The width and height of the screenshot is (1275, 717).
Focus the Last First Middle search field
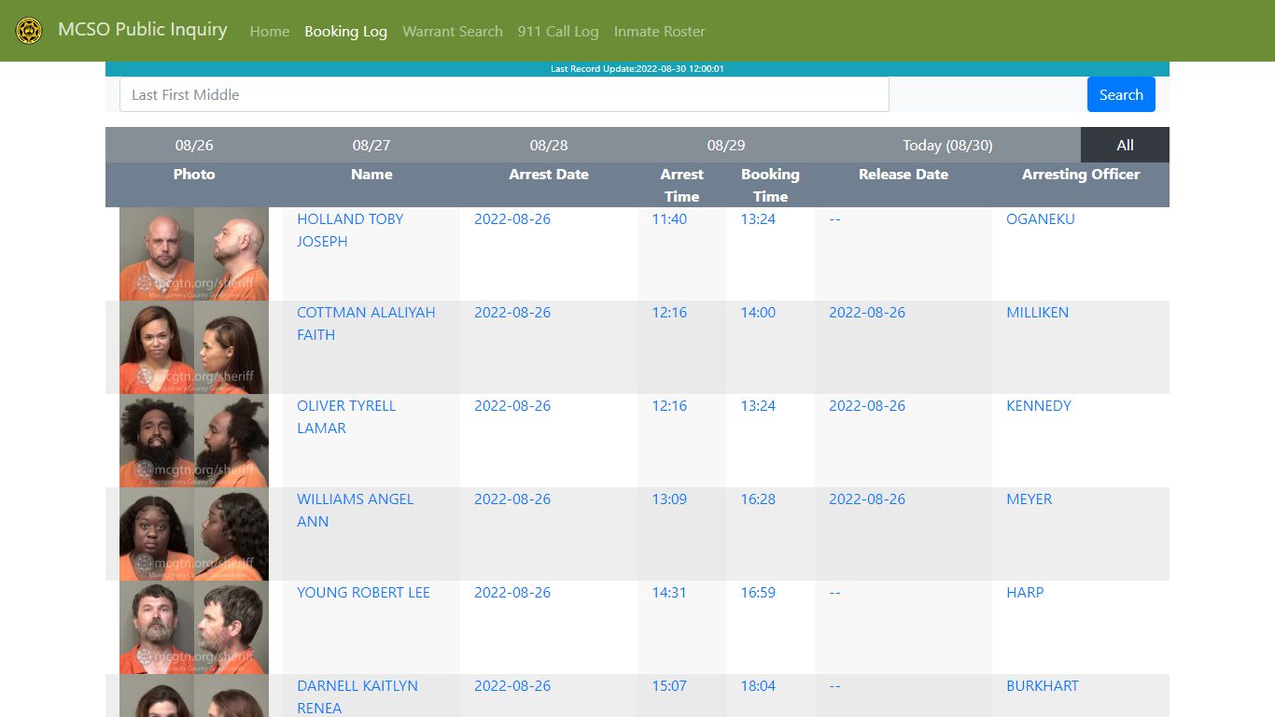pyautogui.click(x=504, y=94)
